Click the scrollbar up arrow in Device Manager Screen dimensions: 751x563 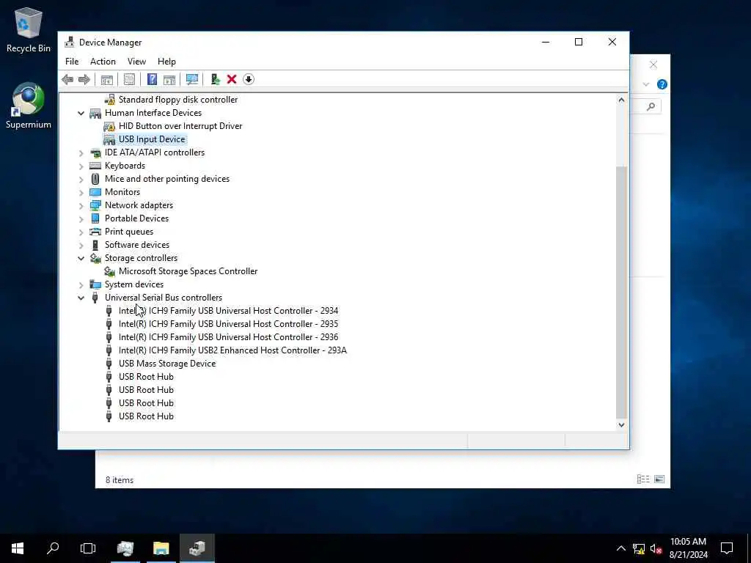621,100
